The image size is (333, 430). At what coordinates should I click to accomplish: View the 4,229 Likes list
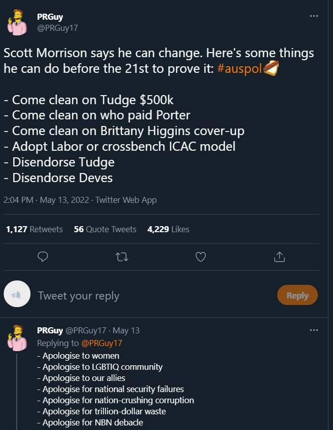168,229
